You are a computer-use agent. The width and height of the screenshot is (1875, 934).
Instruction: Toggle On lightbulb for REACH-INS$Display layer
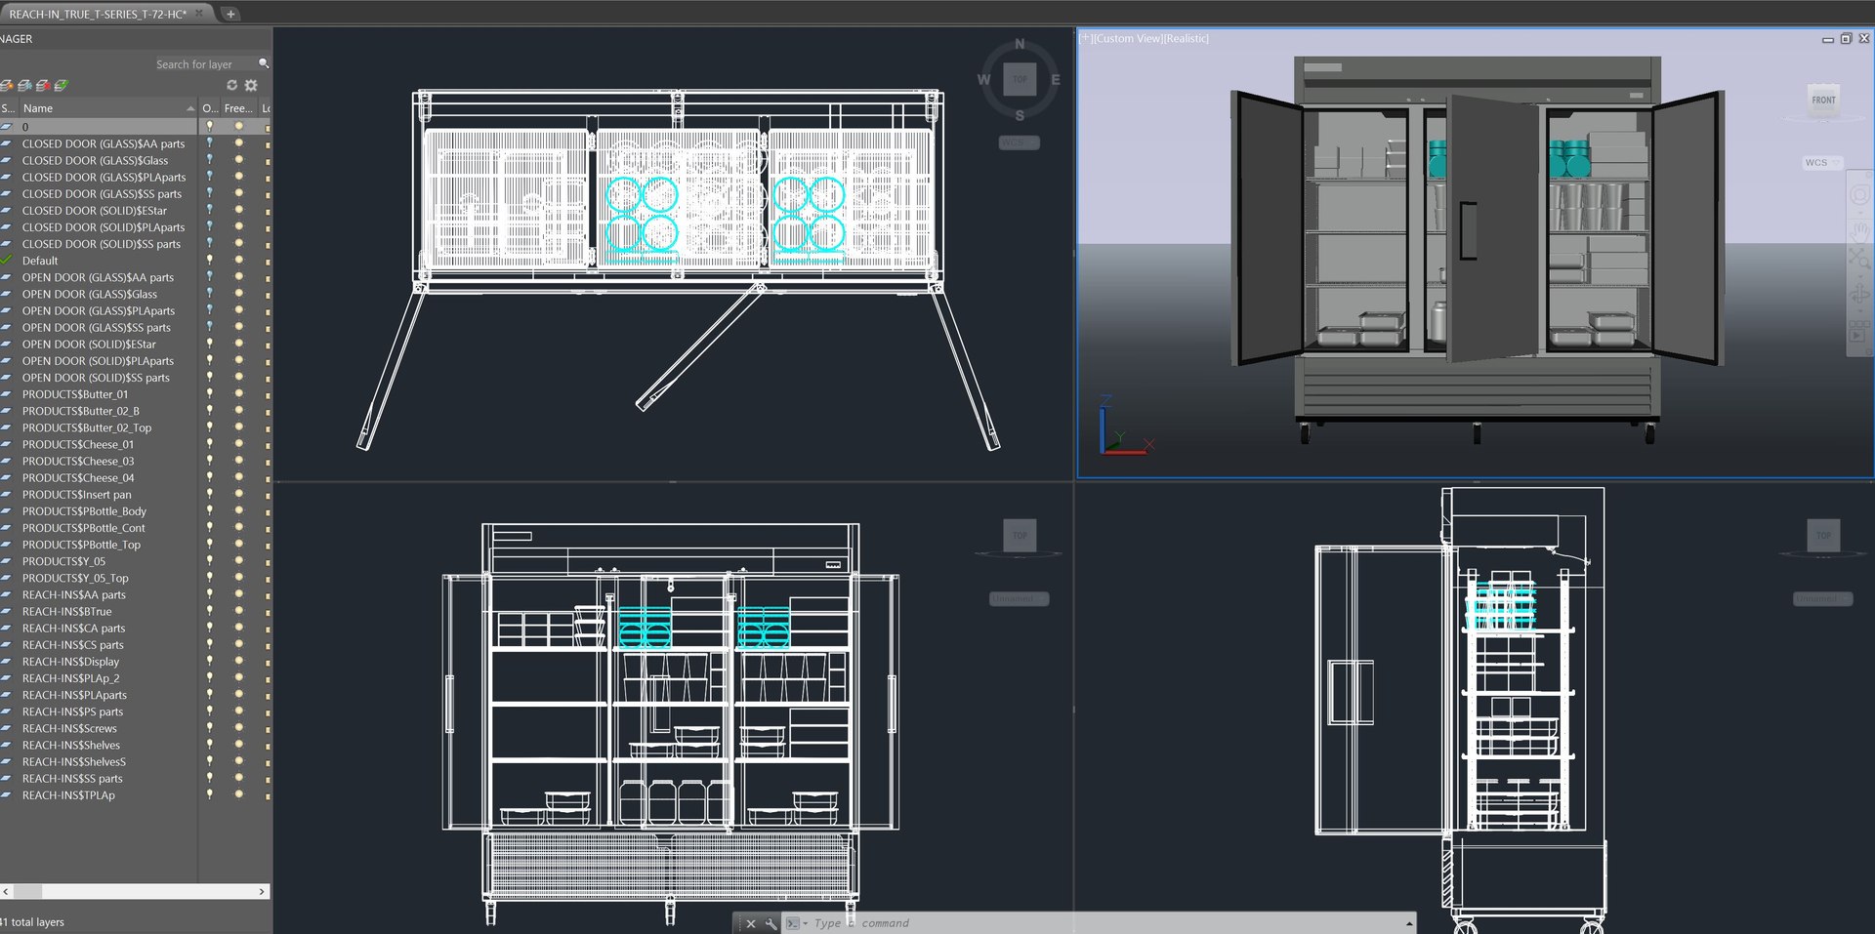[x=209, y=661]
